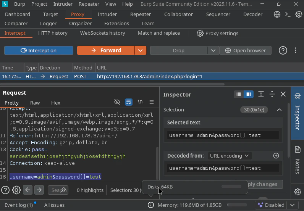Click the Burp Suite logo icon

(5, 4)
